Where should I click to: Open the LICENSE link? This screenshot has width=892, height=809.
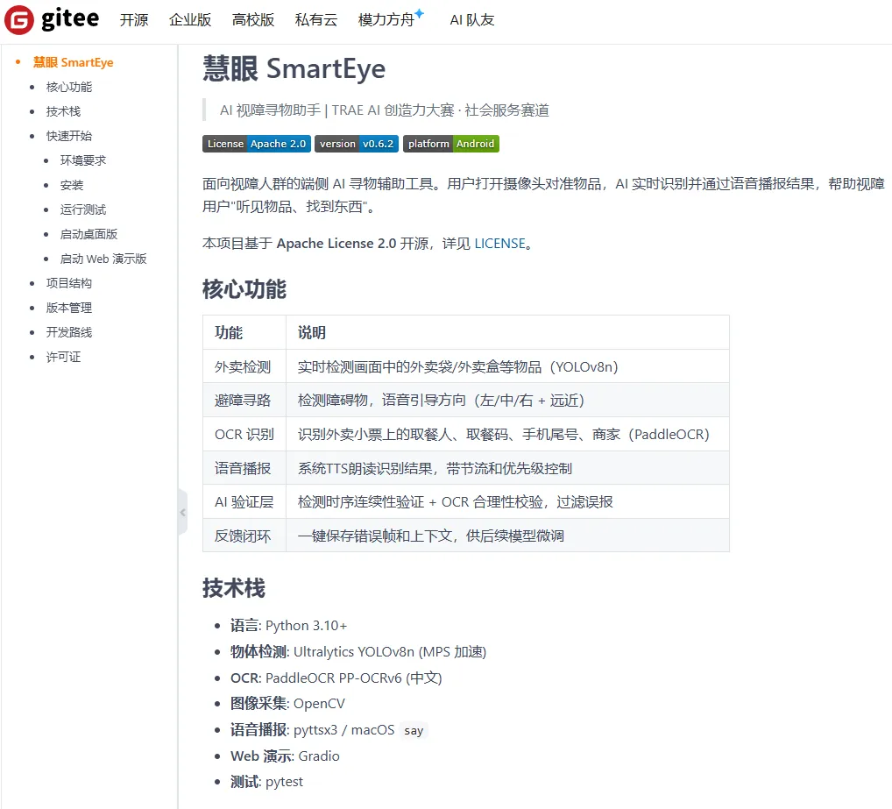coord(500,244)
